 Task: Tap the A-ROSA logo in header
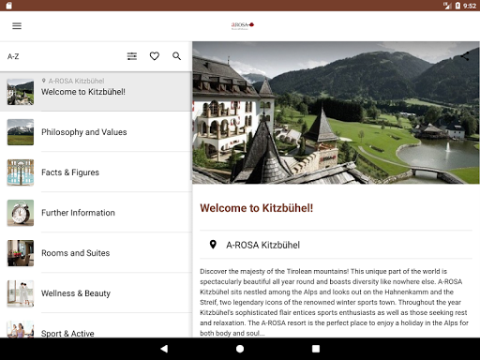click(243, 25)
